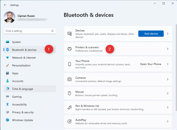
Task: Click the AutoPlay icon
Action: [70, 121]
